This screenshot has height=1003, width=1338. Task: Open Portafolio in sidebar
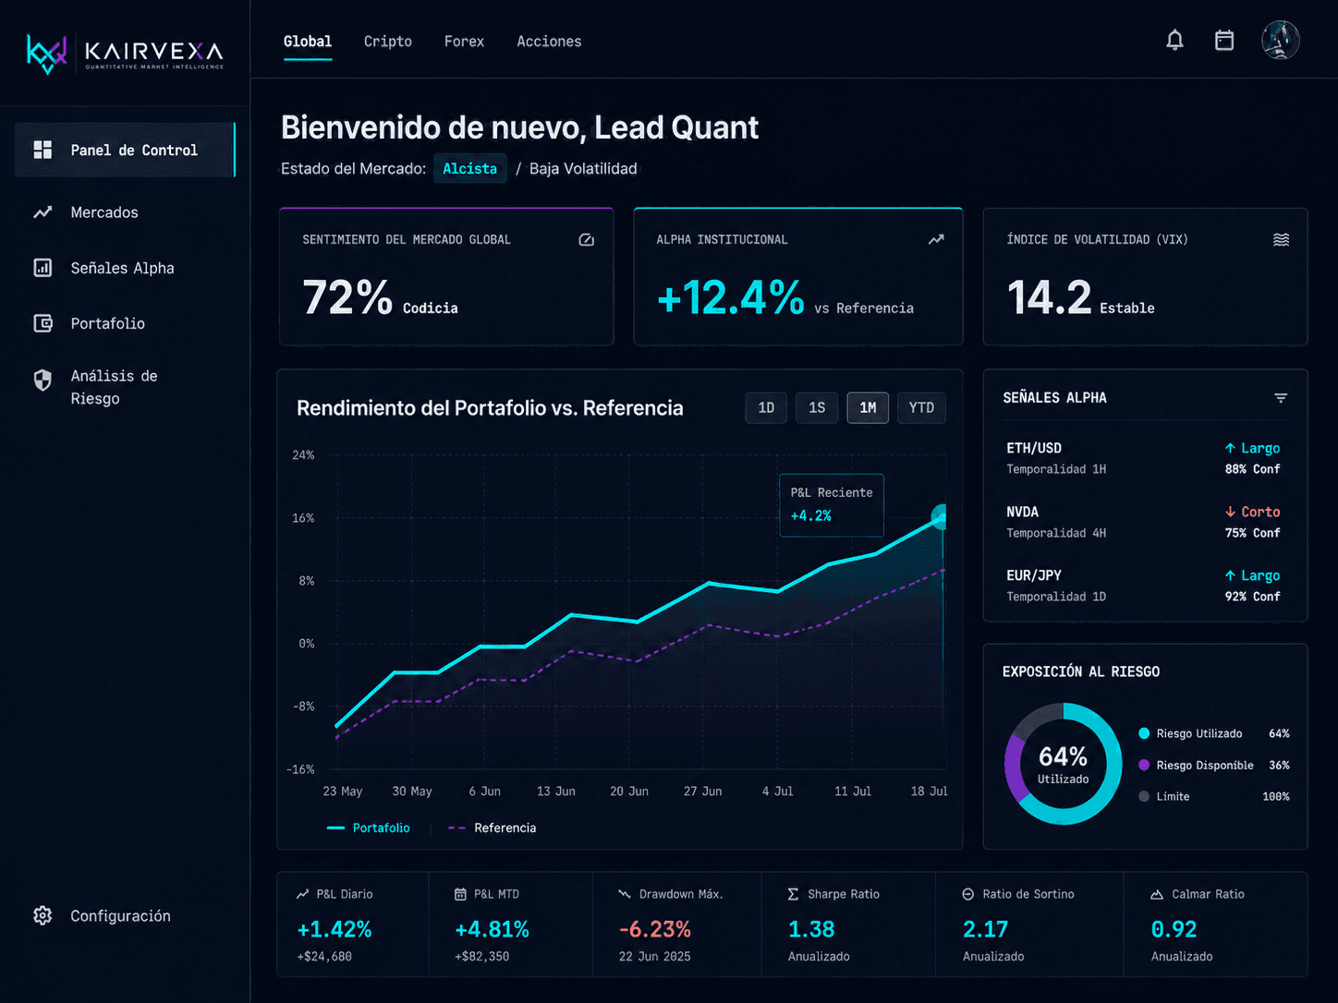125,323
